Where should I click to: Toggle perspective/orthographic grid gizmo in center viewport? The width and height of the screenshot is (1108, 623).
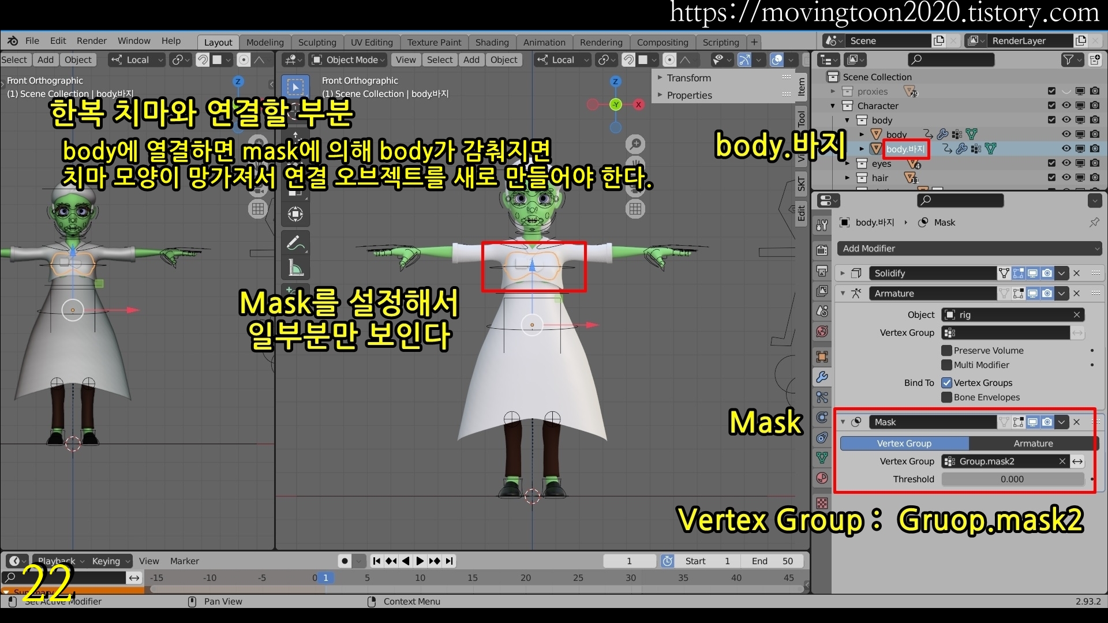[635, 209]
